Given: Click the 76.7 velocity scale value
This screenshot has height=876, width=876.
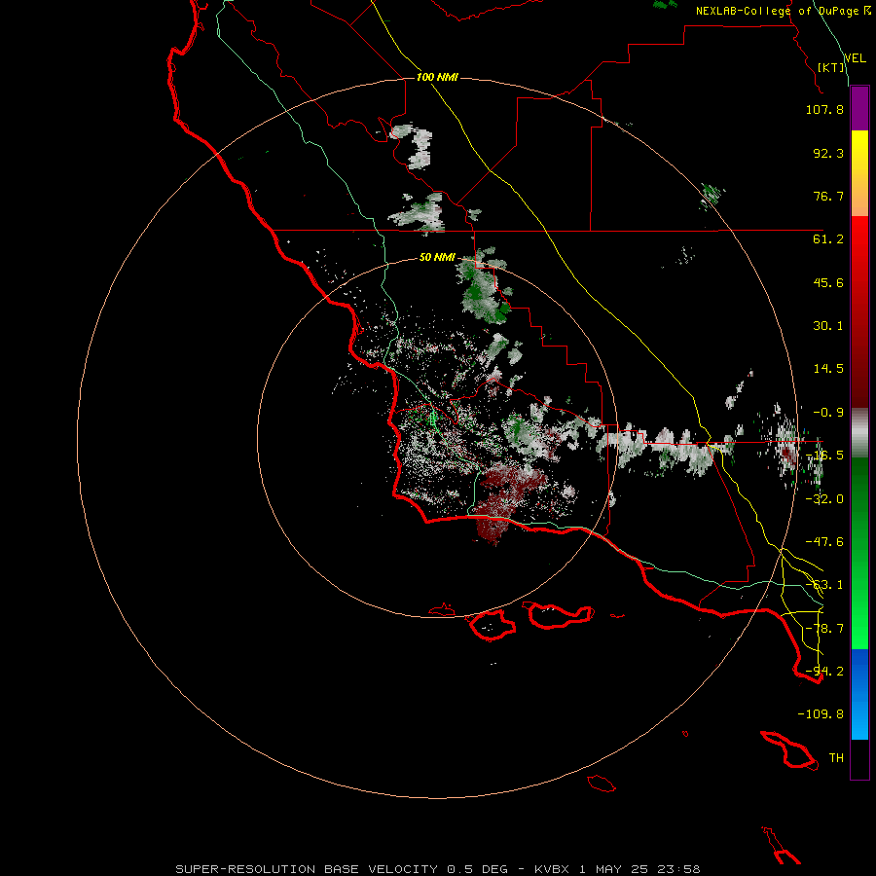Looking at the screenshot, I should pyautogui.click(x=828, y=196).
